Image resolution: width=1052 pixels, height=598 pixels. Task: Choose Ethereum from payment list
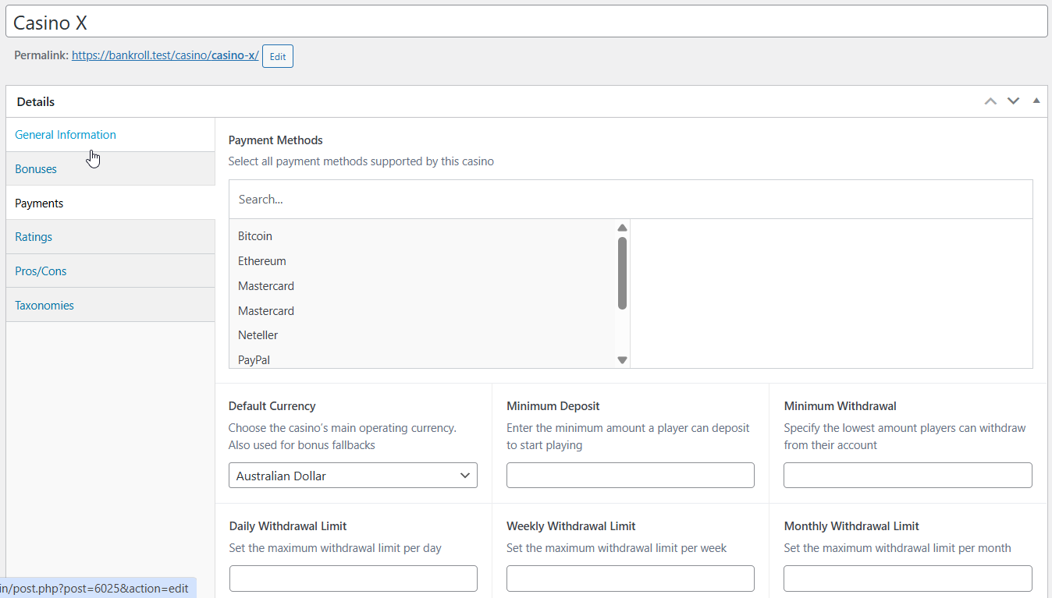[262, 261]
